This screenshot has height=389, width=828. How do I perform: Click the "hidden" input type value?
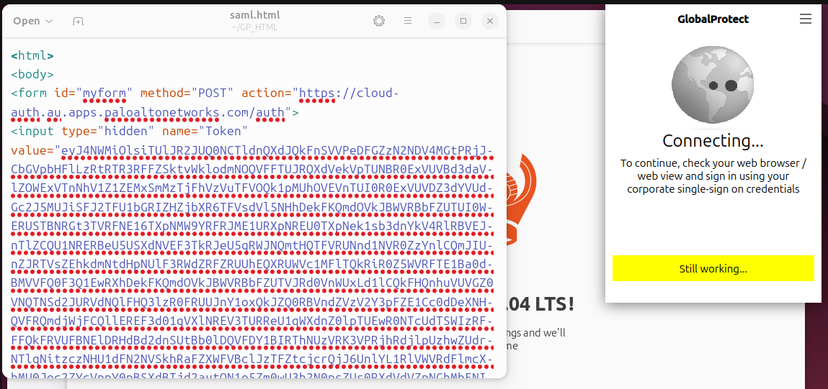(128, 131)
